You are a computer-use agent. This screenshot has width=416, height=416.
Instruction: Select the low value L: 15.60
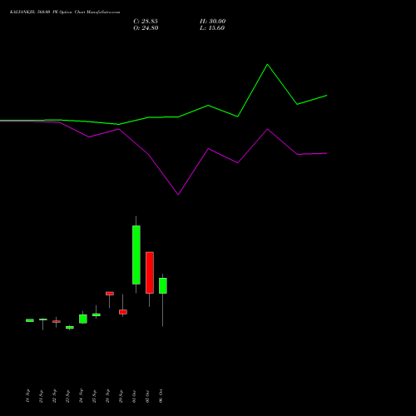pyautogui.click(x=212, y=28)
